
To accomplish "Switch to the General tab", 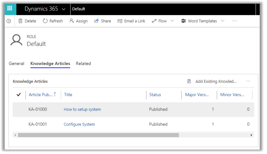I will 16,64.
